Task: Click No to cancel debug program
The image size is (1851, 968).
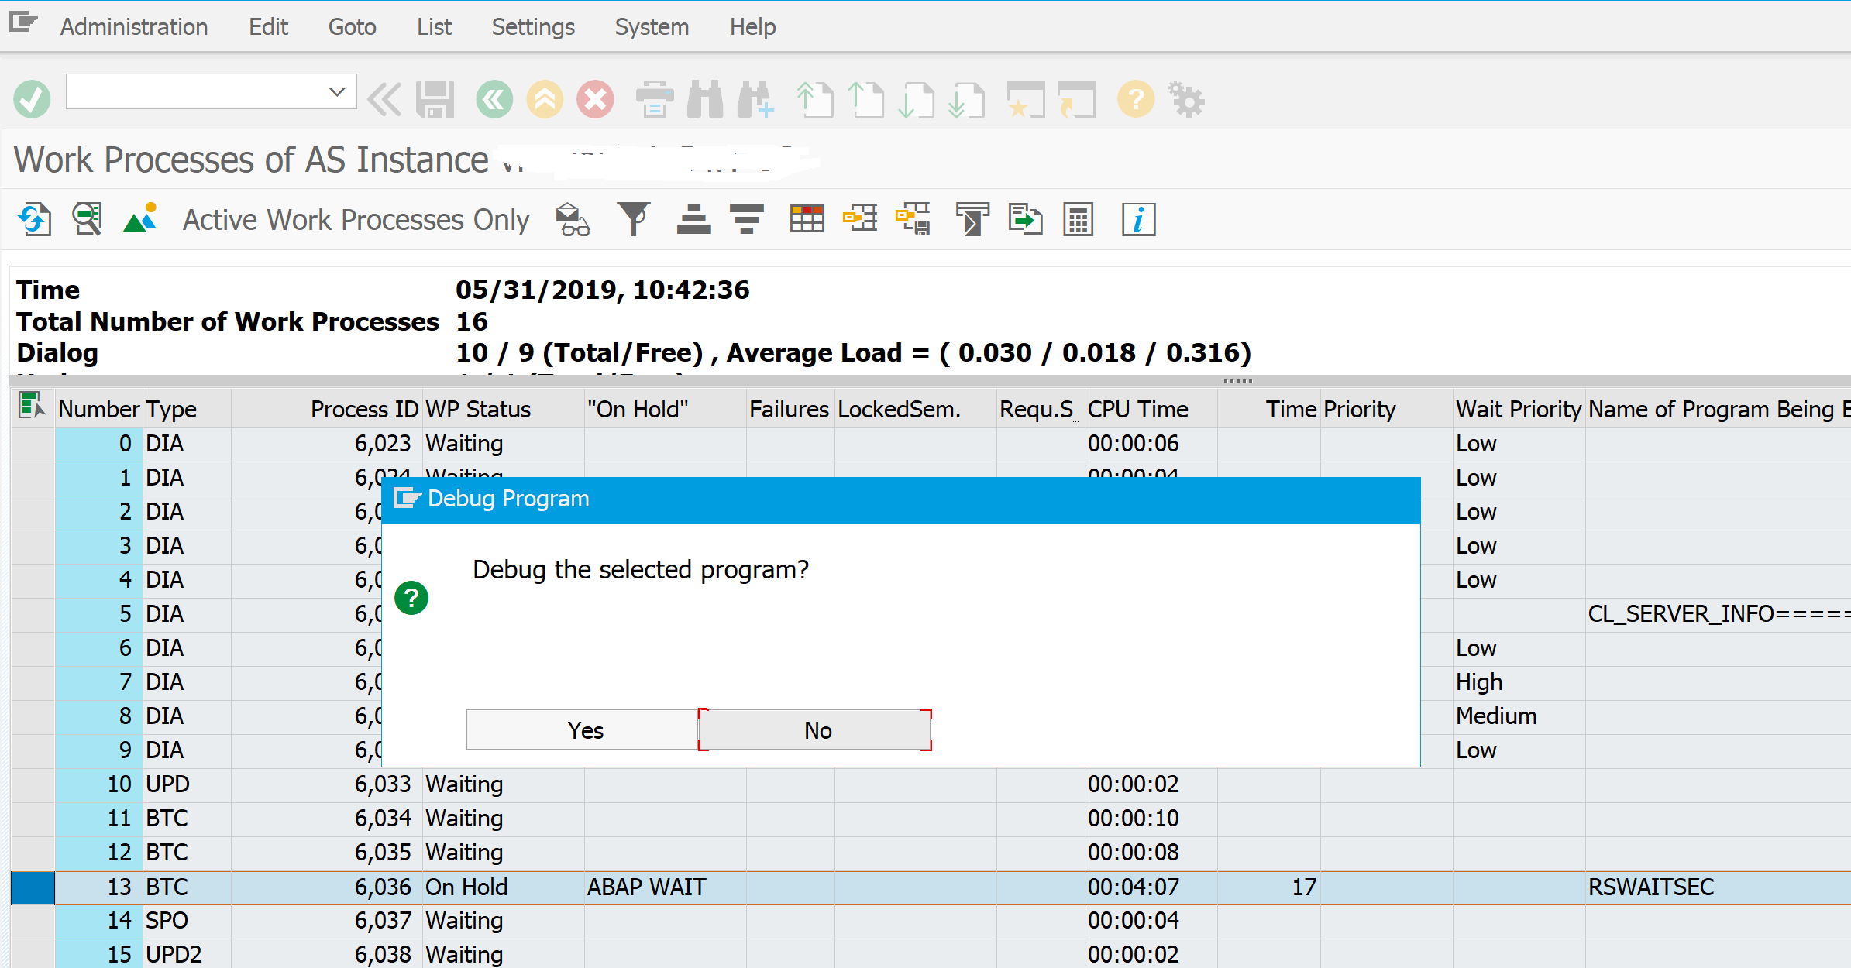Action: pyautogui.click(x=815, y=729)
